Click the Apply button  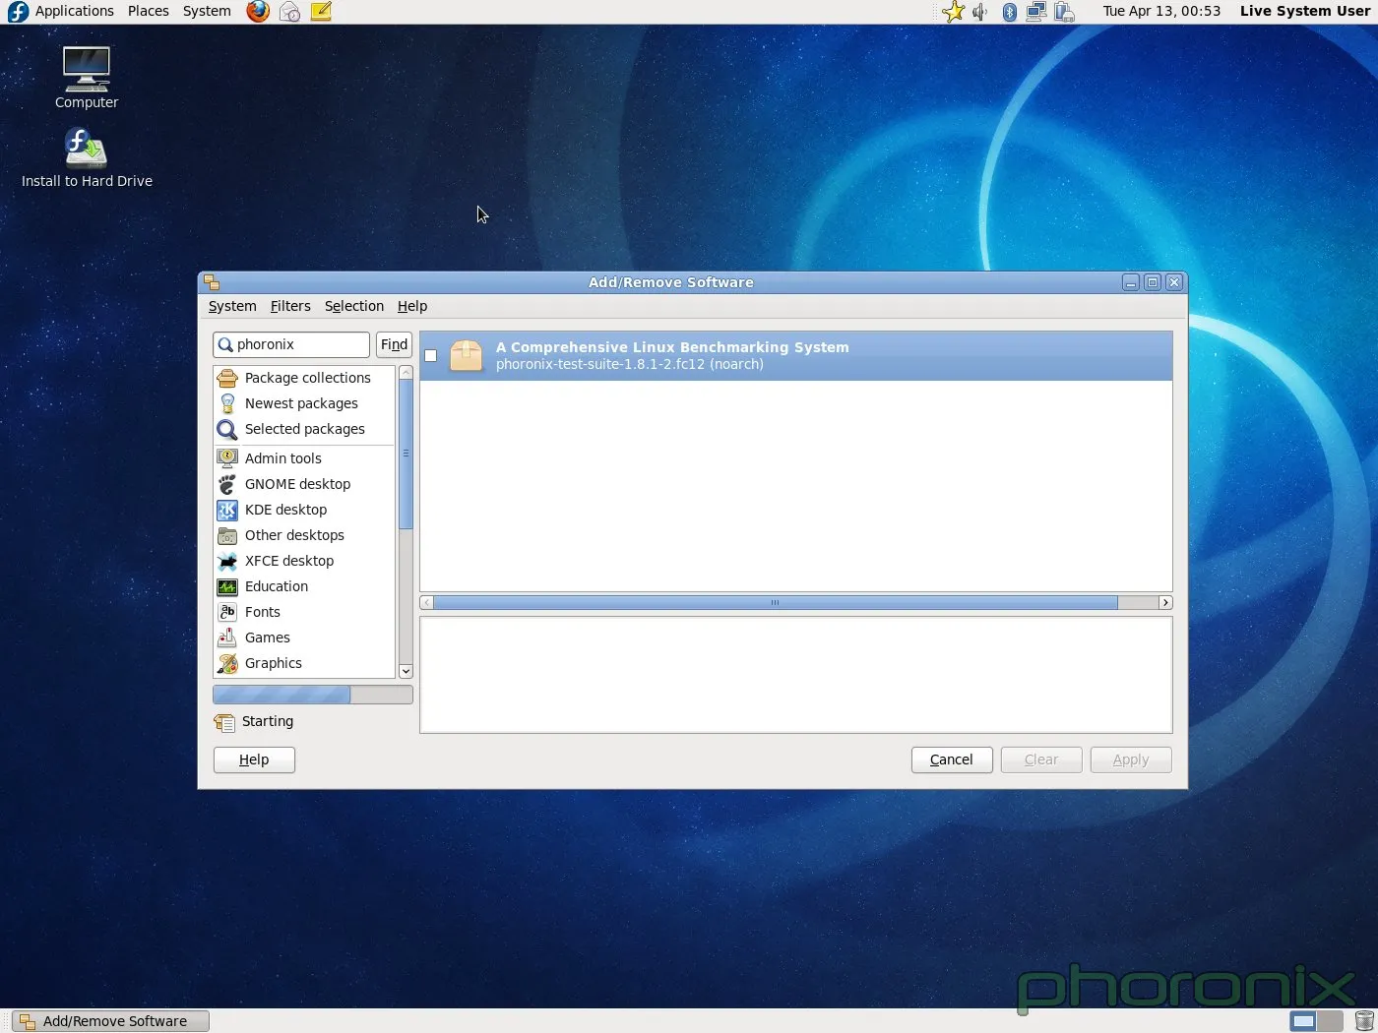[x=1131, y=760]
